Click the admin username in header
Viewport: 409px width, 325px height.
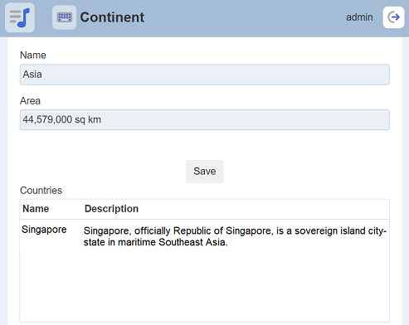[x=359, y=17]
